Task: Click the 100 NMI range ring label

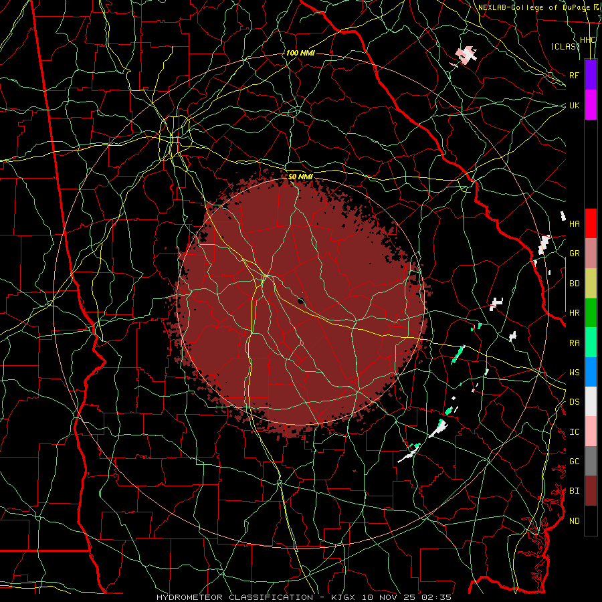Action: pos(300,53)
